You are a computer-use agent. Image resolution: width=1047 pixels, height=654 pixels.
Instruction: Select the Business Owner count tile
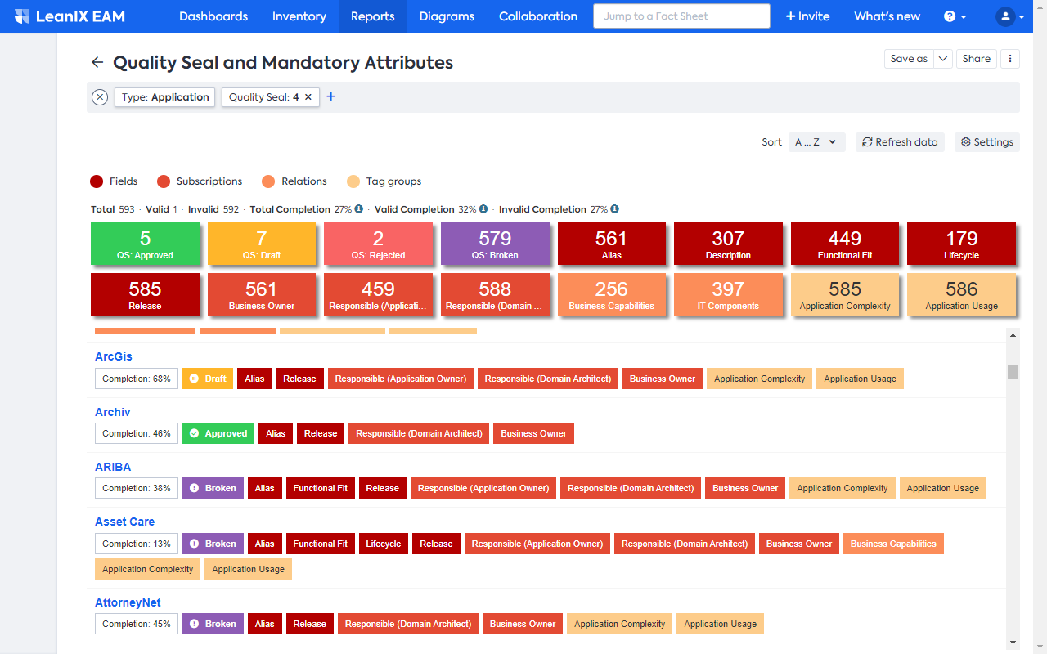262,294
